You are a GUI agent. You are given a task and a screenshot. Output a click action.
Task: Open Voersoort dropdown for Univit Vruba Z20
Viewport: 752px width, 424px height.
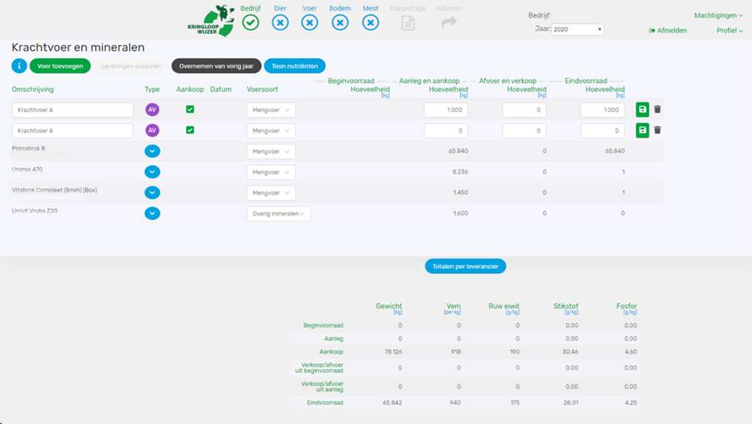[279, 213]
